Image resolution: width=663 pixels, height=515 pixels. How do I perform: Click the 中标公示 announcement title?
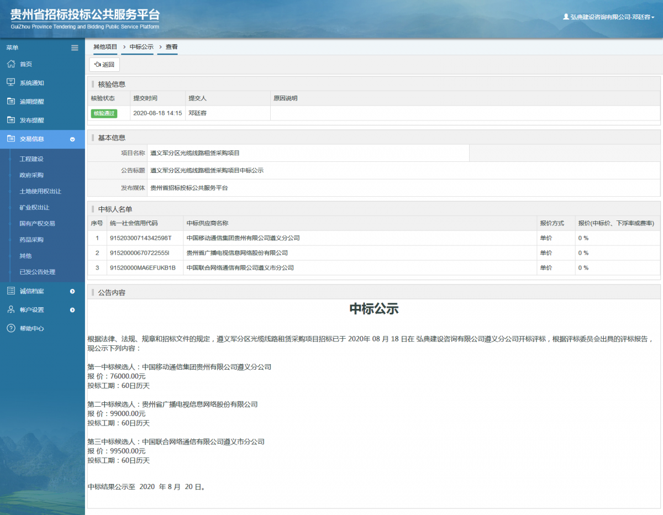(374, 309)
